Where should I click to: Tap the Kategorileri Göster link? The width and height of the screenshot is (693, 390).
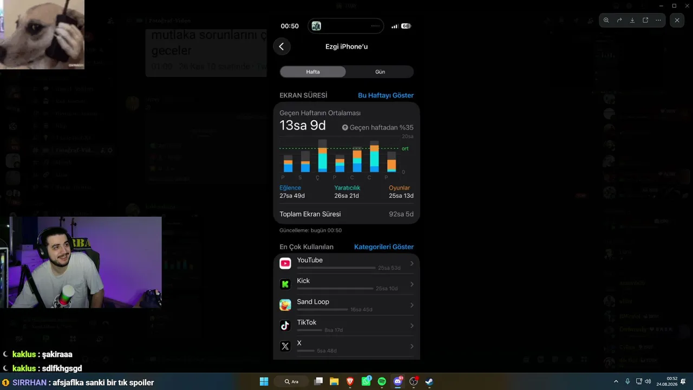tap(384, 247)
